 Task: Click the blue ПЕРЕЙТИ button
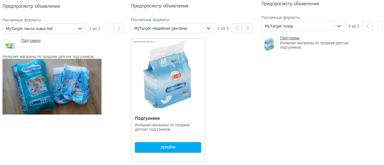pyautogui.click(x=168, y=147)
